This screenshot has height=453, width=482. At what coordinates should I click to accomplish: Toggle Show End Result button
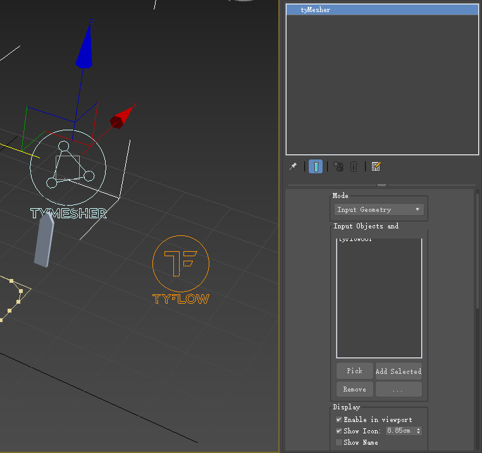[x=316, y=166]
